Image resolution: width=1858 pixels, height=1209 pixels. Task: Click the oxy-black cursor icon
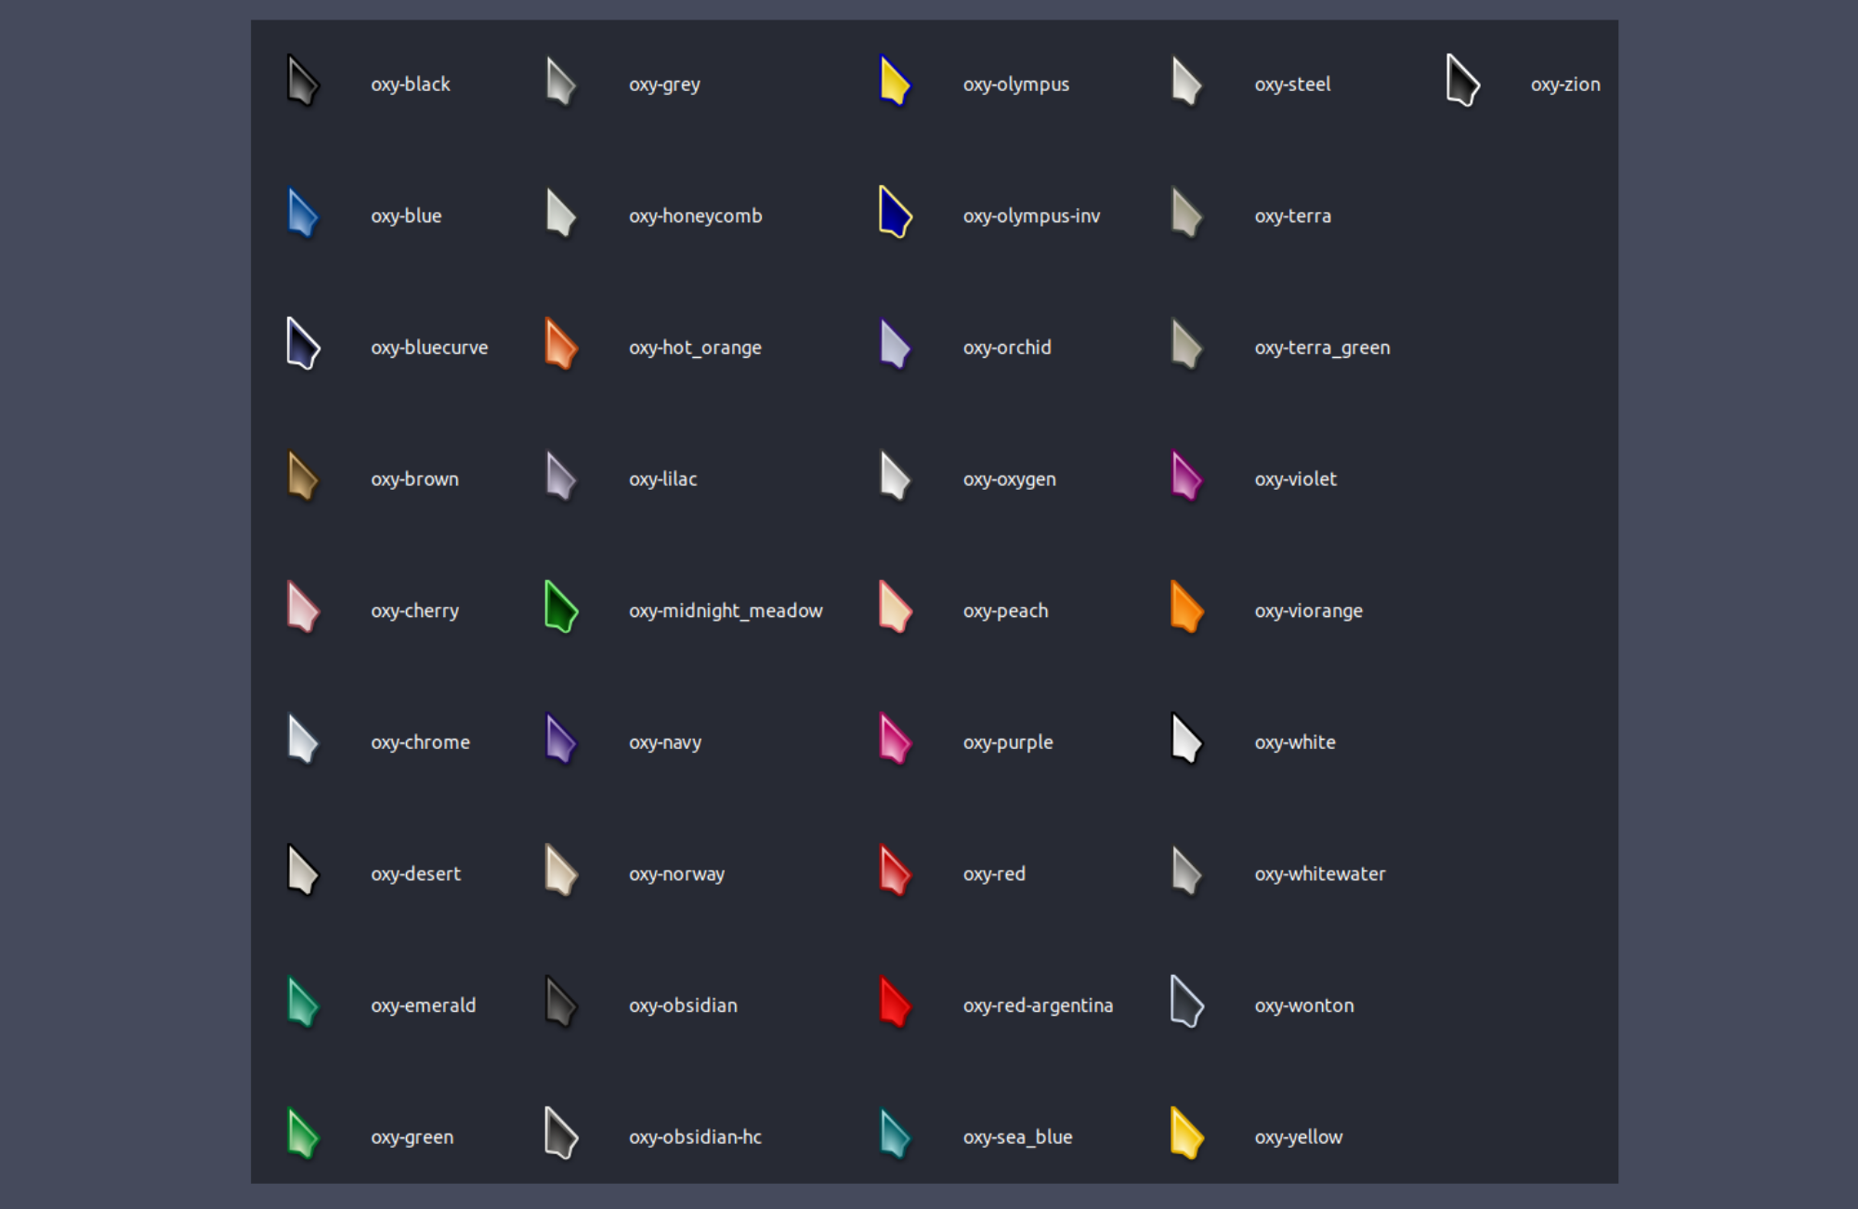tap(303, 81)
